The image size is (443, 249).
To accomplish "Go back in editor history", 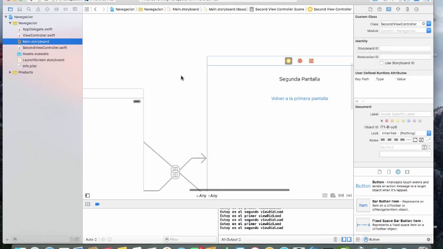I will point(95,9).
